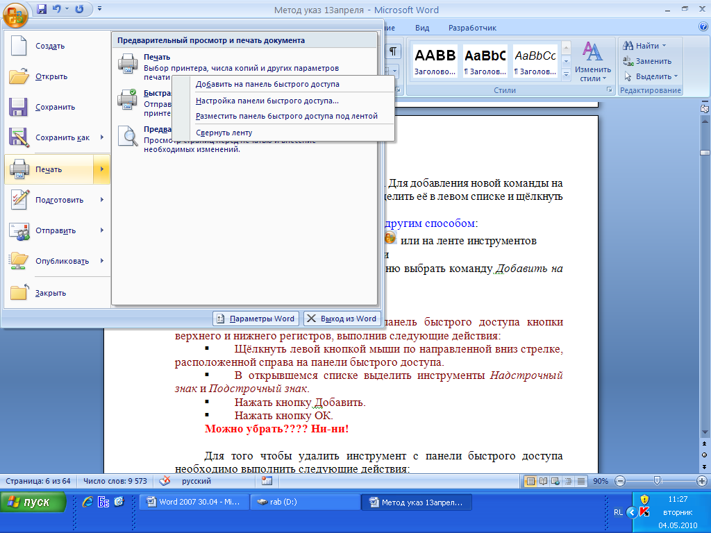Screen dimensions: 711x533
Task: Click the zoom slider handle
Action: point(657,481)
